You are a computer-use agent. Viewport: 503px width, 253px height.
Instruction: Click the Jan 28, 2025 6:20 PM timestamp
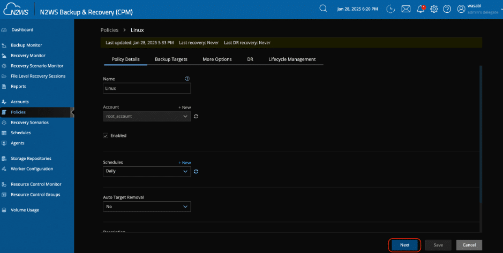(x=357, y=9)
